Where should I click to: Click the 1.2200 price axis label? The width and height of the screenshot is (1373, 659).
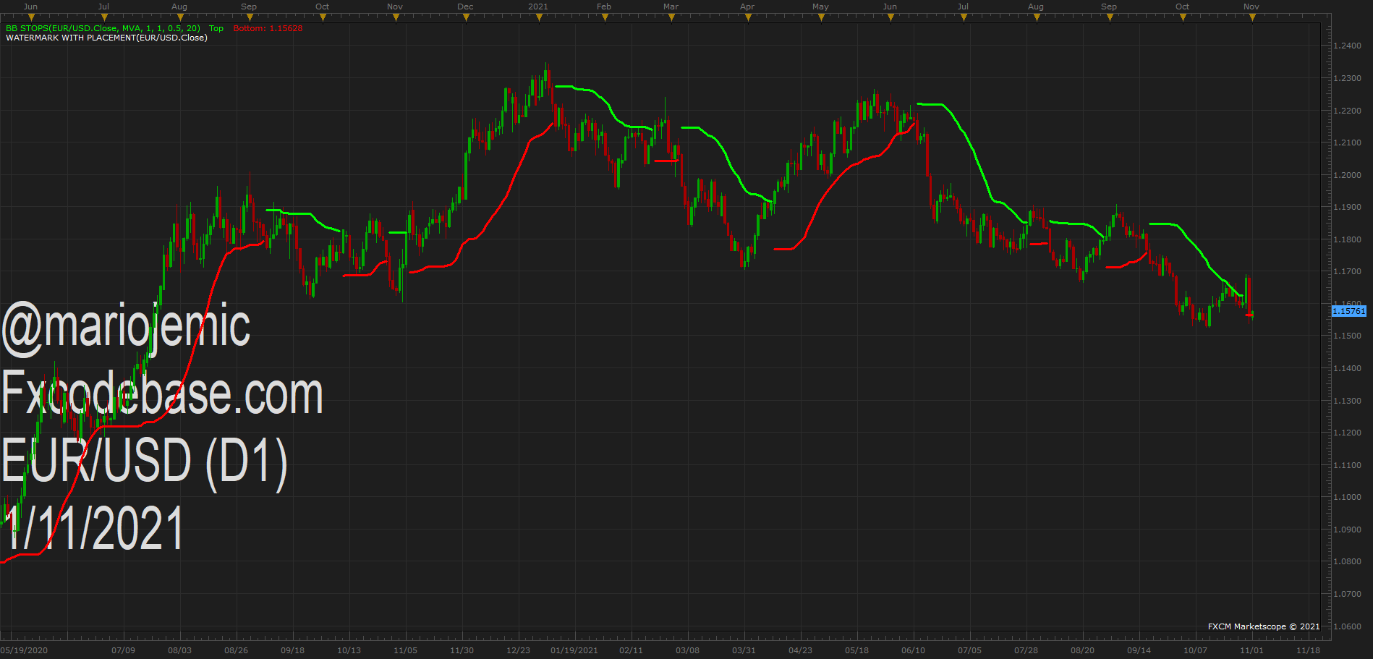click(x=1347, y=111)
